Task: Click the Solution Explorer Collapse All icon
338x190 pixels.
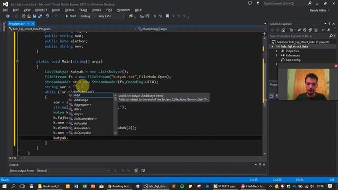Action: coord(310,30)
